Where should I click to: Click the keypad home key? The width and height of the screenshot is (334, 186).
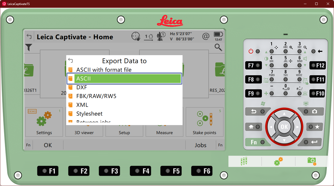point(254,127)
